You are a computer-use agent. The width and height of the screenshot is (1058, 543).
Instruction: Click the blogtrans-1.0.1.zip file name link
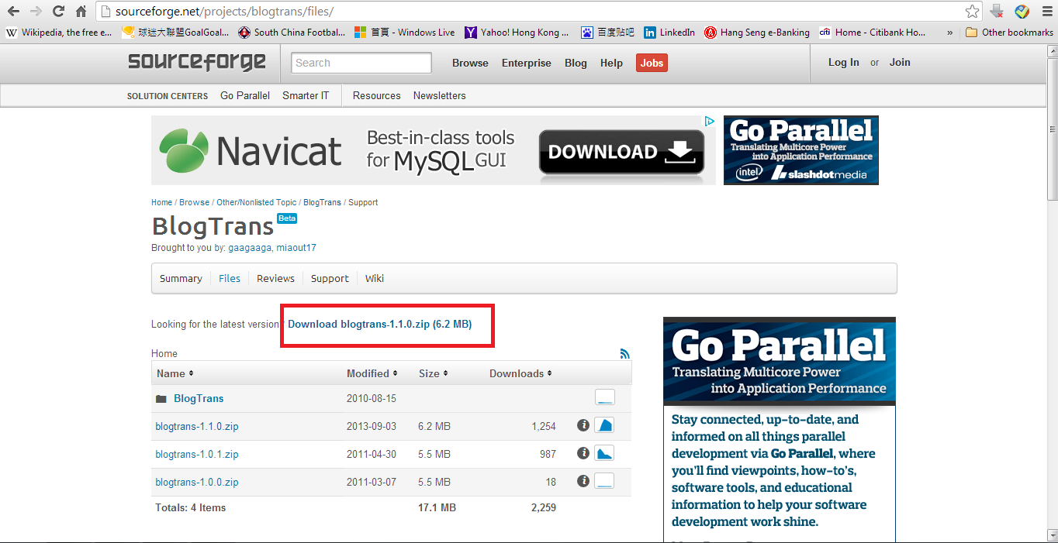pyautogui.click(x=197, y=454)
